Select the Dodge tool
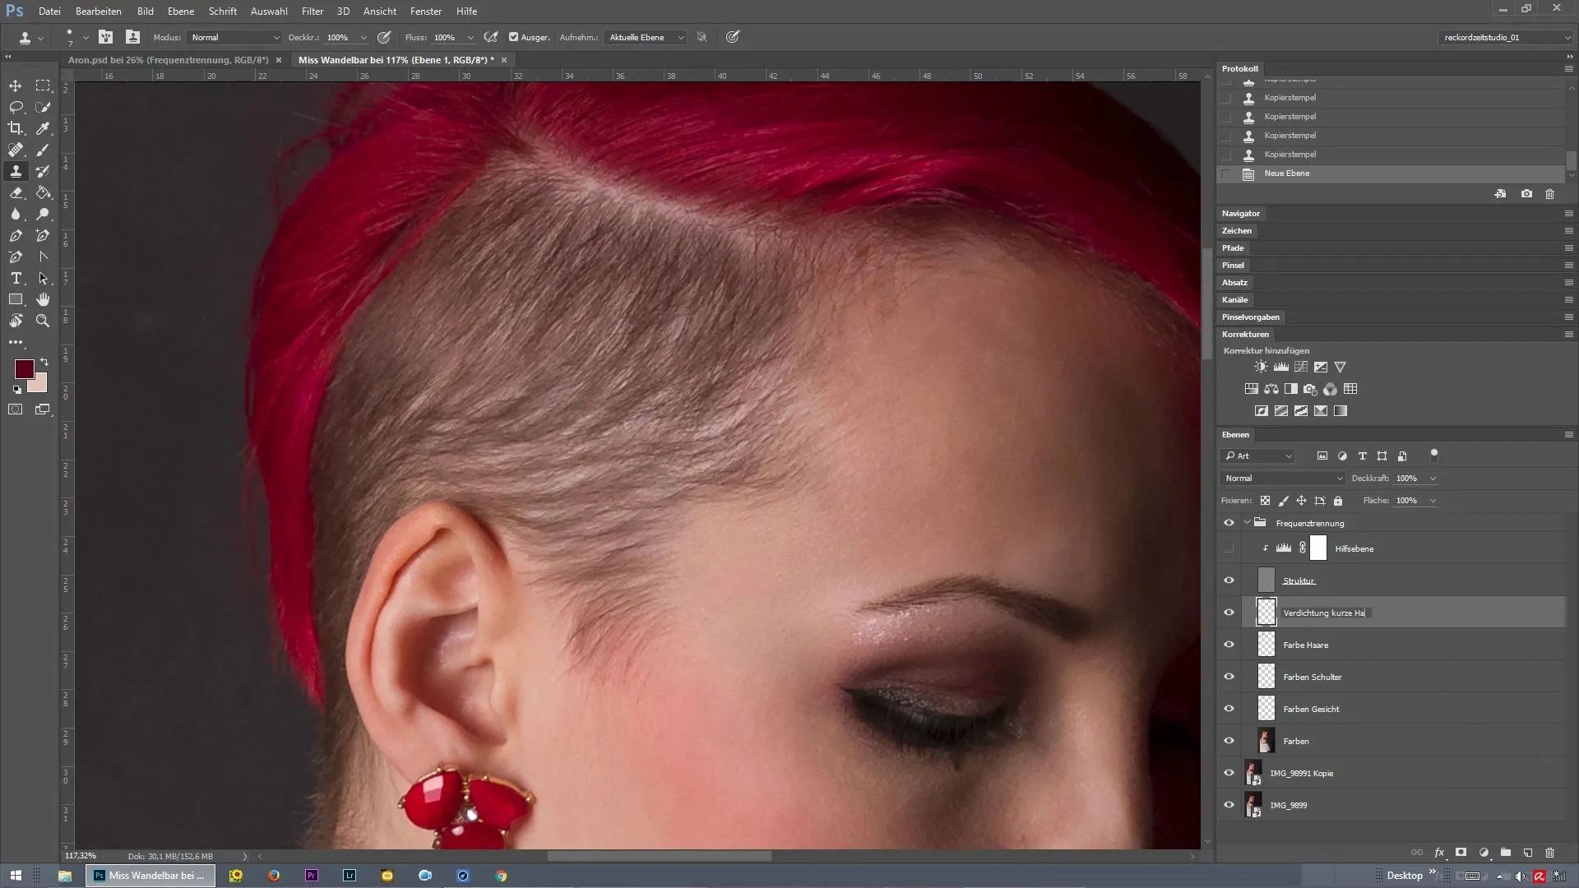 tap(43, 214)
